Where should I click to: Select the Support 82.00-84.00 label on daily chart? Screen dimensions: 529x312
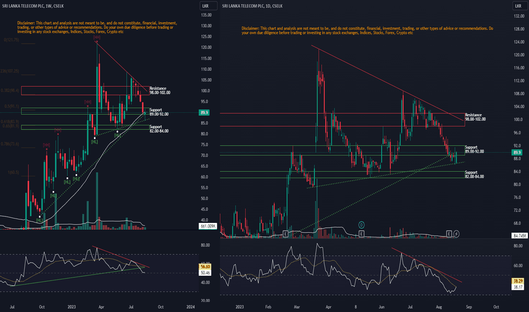475,174
